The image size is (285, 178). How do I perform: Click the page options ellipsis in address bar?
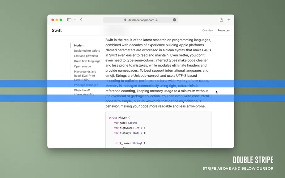click(x=174, y=20)
